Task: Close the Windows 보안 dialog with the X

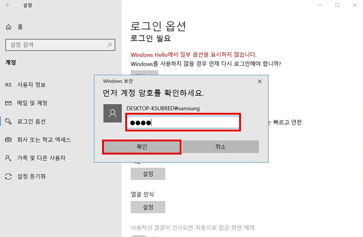Action: 260,82
